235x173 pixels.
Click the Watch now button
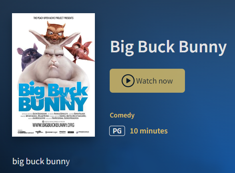147,81
